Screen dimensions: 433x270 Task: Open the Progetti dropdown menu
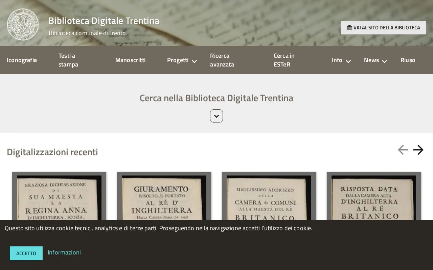pyautogui.click(x=182, y=60)
